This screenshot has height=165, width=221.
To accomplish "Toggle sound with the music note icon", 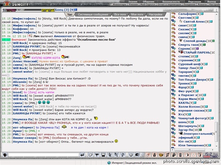I will click(123, 155).
